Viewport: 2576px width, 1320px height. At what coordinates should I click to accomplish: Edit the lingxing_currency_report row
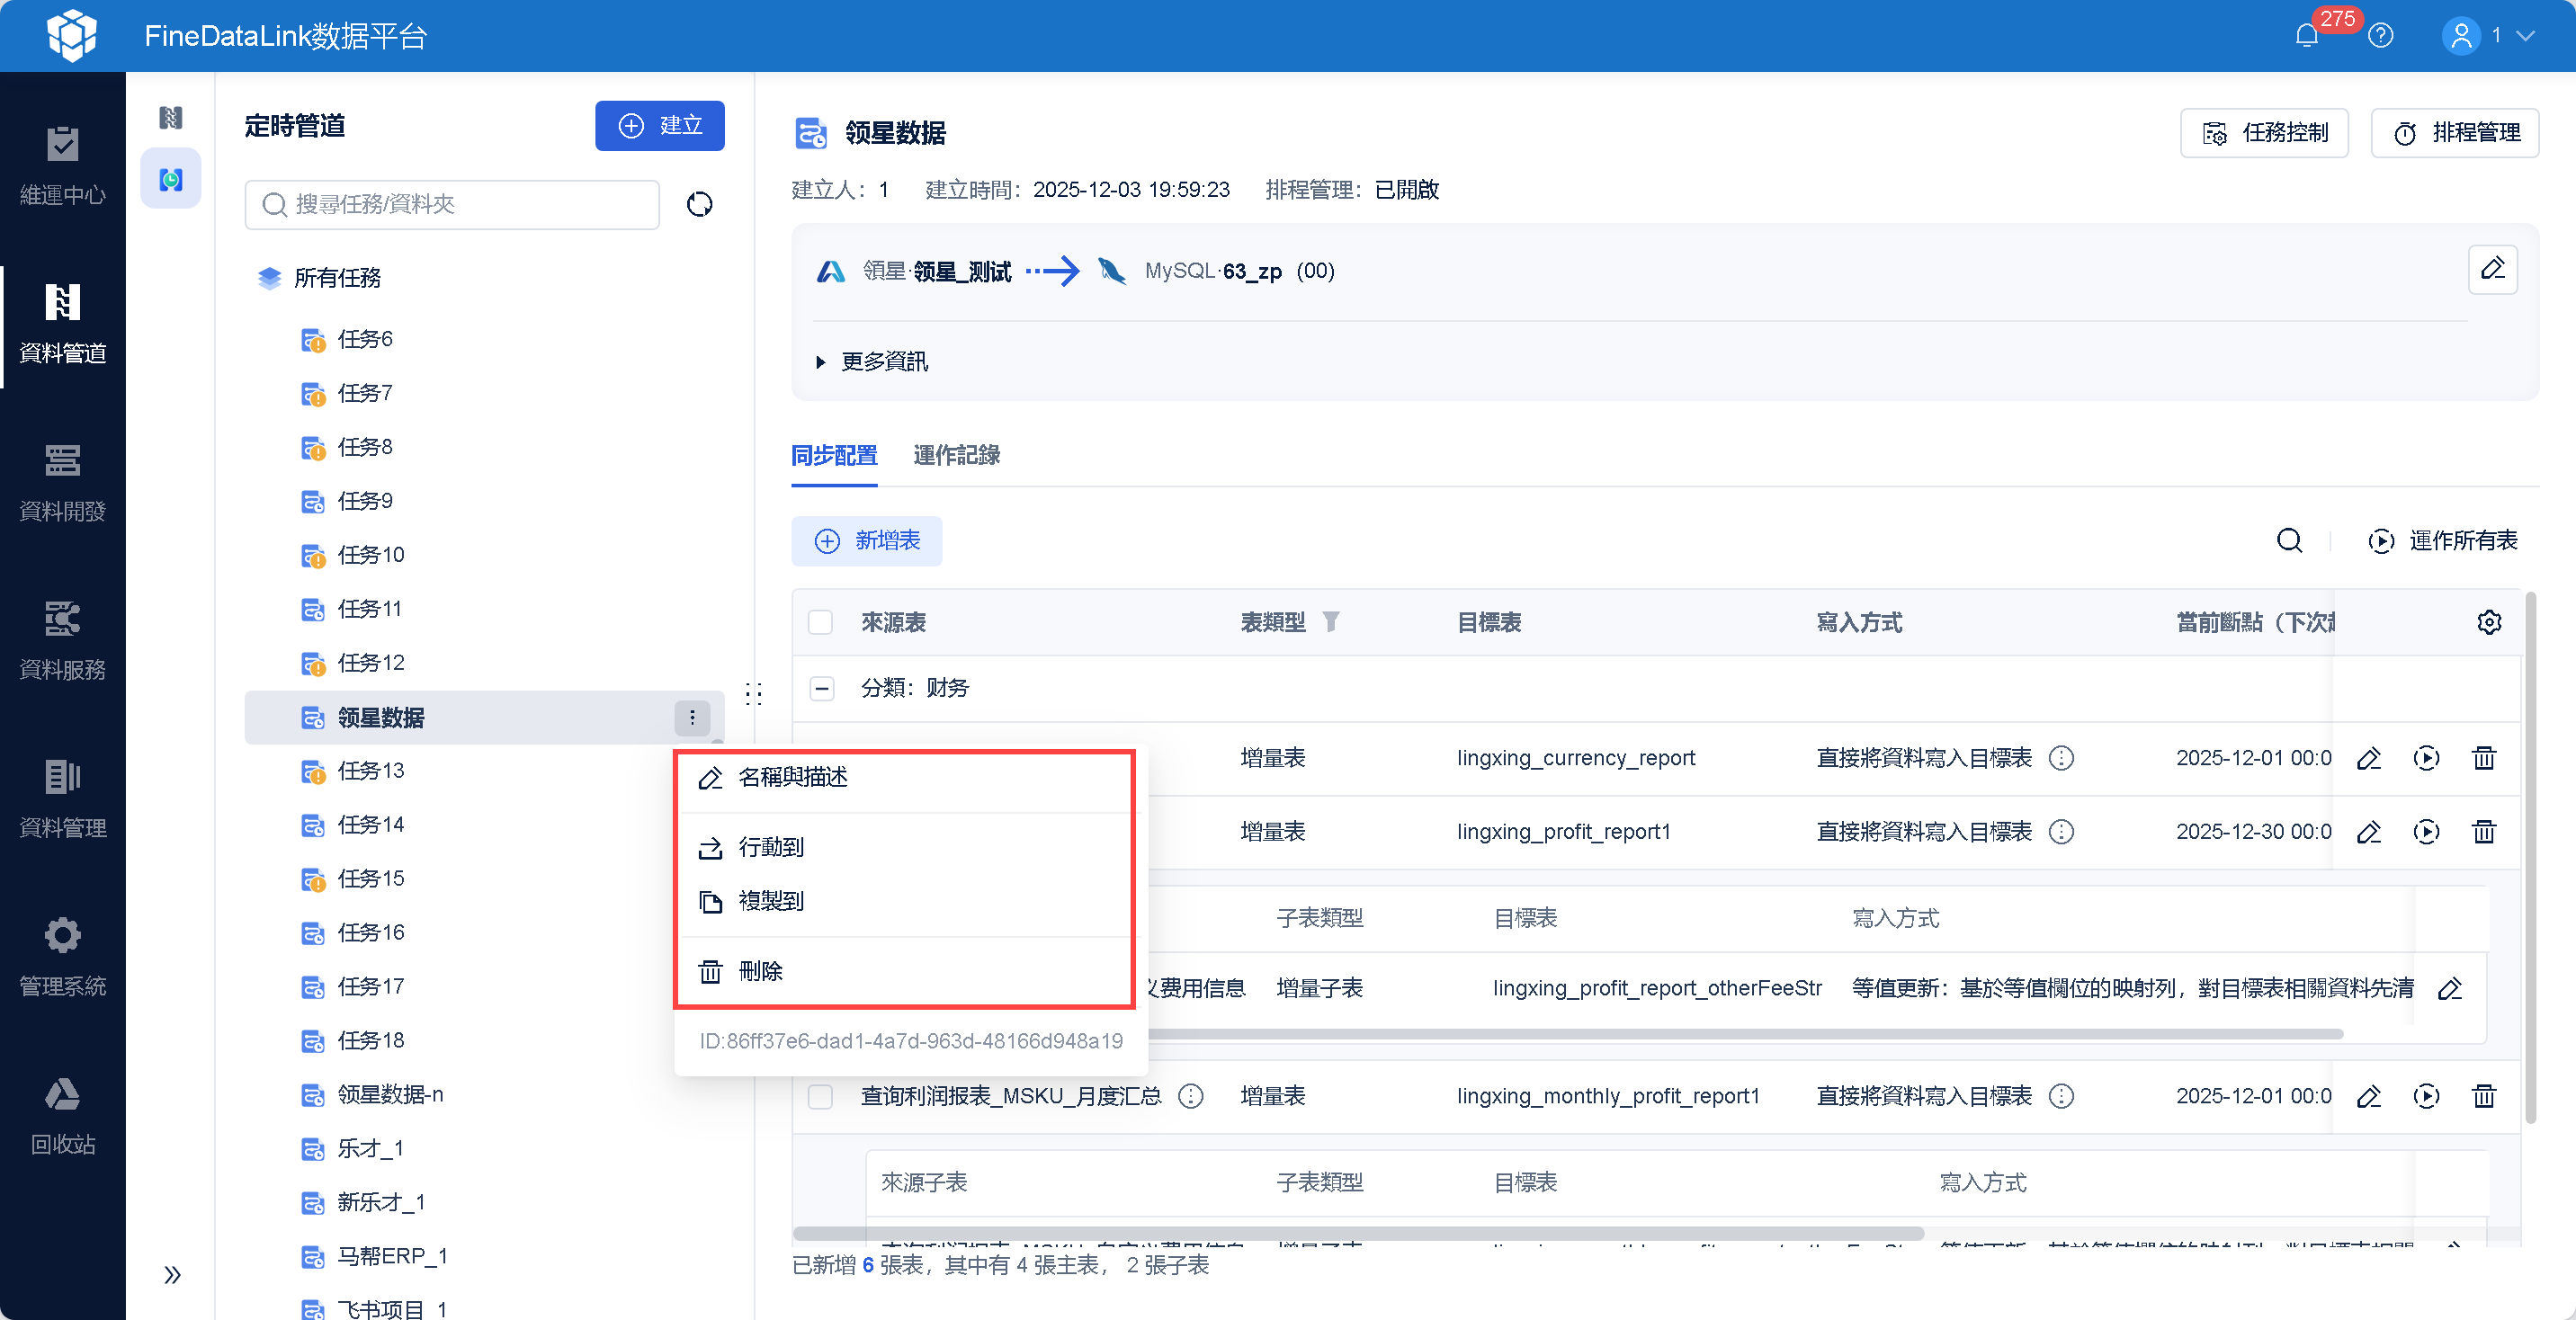tap(2368, 758)
